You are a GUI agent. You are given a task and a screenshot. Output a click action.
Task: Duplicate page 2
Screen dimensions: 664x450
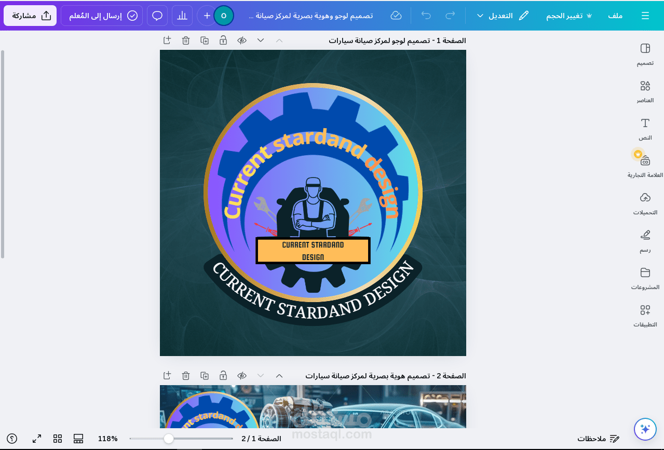tap(205, 375)
